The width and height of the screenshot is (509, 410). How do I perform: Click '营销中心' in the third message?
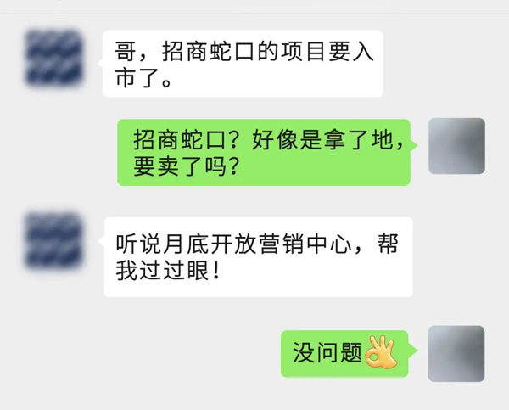(305, 244)
